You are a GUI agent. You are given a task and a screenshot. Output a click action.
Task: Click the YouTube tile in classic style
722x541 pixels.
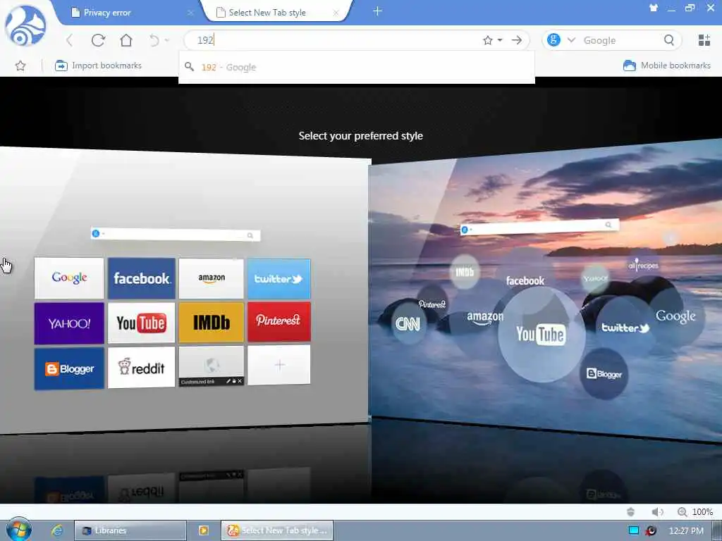[141, 323]
